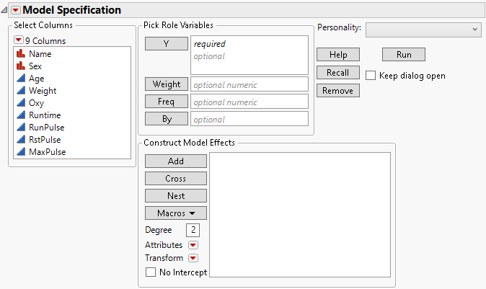Click the continuous icon next to Age
This screenshot has width=486, height=289.
point(21,79)
